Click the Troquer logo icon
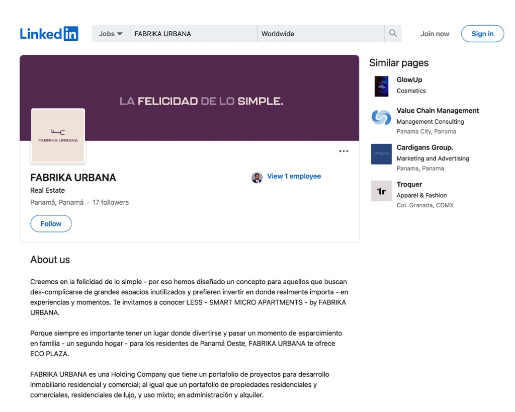The width and height of the screenshot is (515, 412). pyautogui.click(x=381, y=191)
